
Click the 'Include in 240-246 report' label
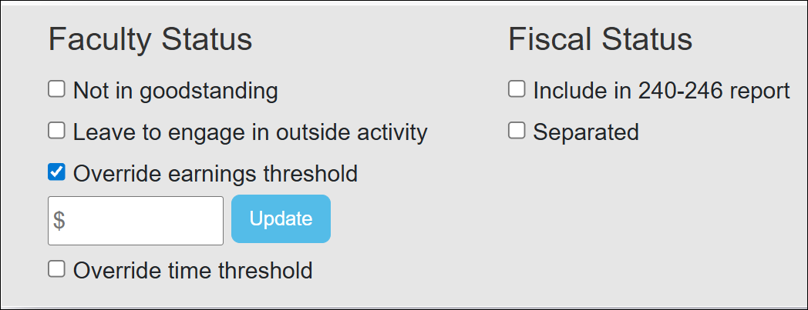662,91
